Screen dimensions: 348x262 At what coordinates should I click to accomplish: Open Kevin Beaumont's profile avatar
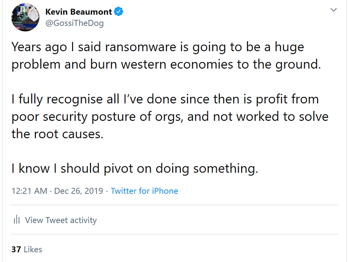click(x=25, y=17)
